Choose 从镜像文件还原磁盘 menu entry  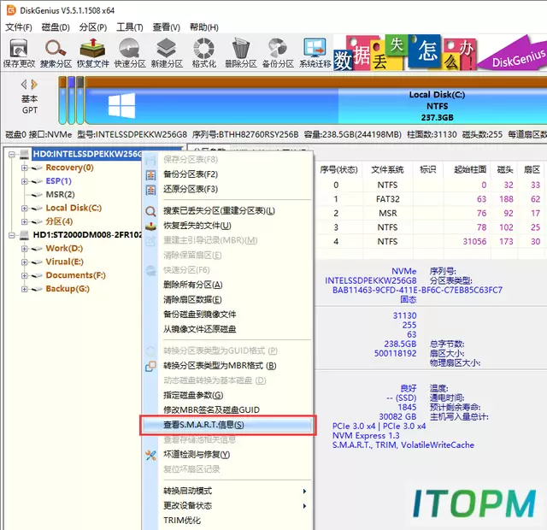click(x=199, y=329)
